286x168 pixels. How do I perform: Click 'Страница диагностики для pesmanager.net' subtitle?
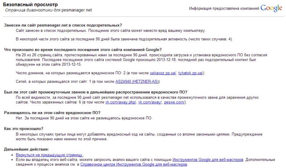(x=48, y=10)
